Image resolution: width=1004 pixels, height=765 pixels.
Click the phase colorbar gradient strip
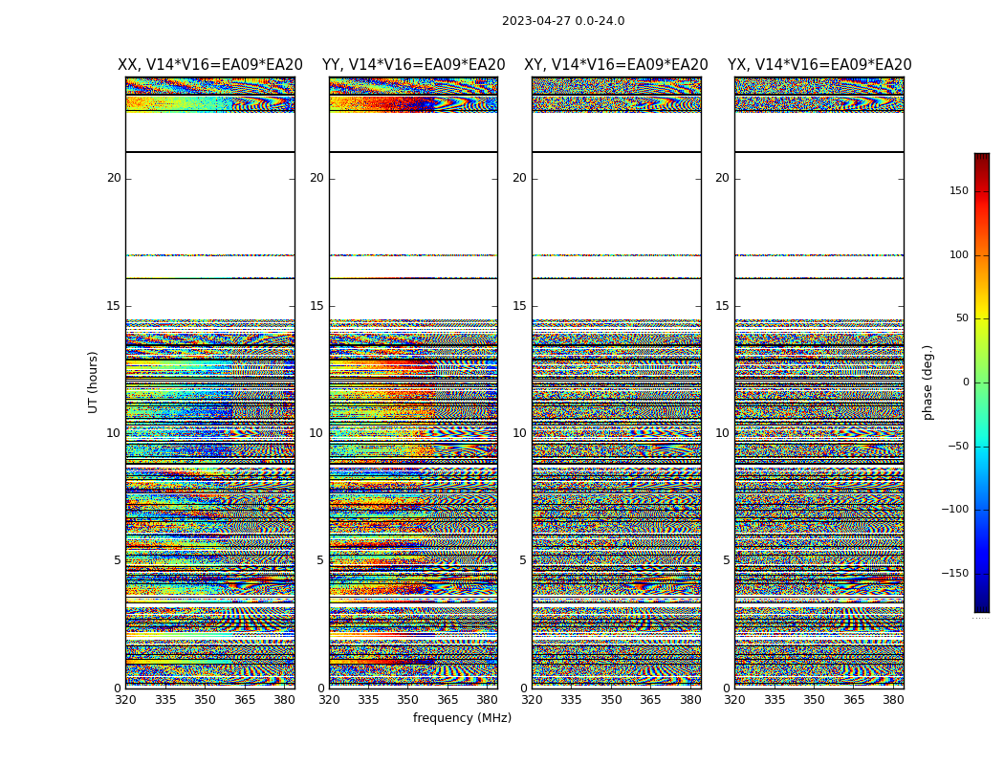click(982, 382)
